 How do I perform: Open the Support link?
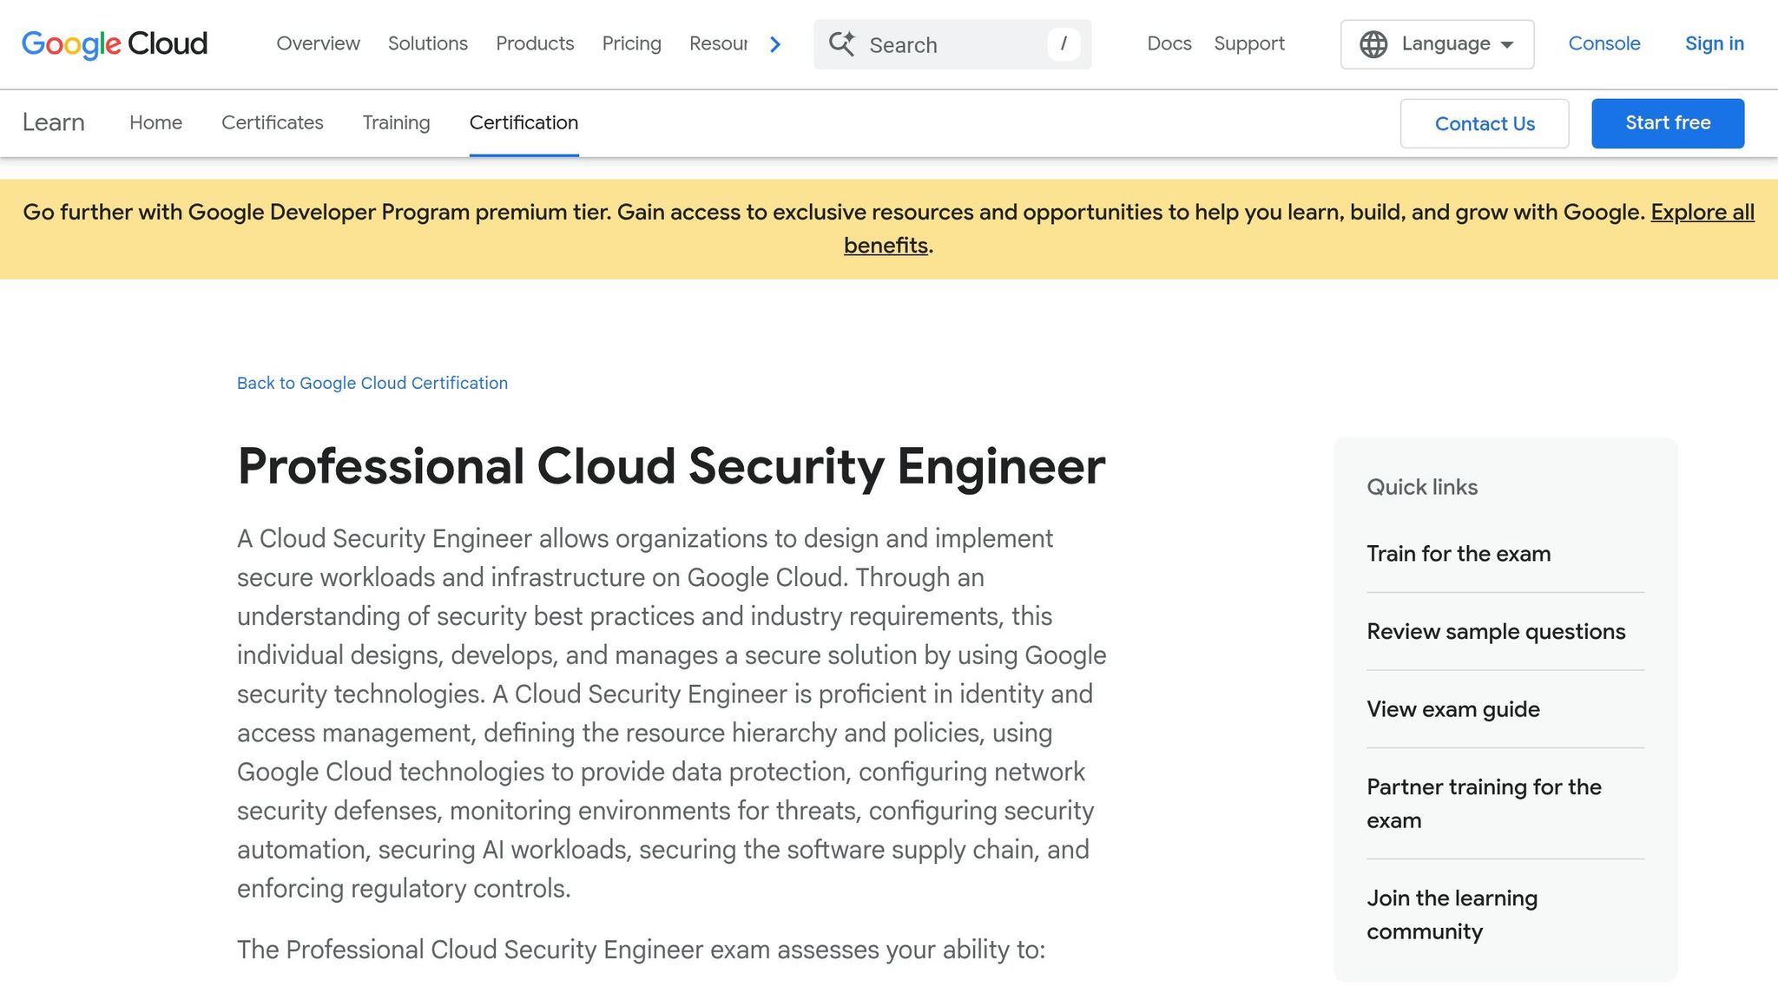pos(1249,43)
